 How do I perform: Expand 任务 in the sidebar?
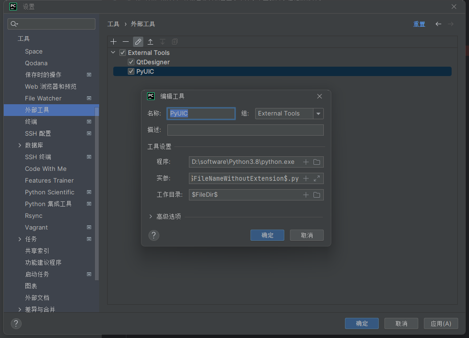coord(20,239)
